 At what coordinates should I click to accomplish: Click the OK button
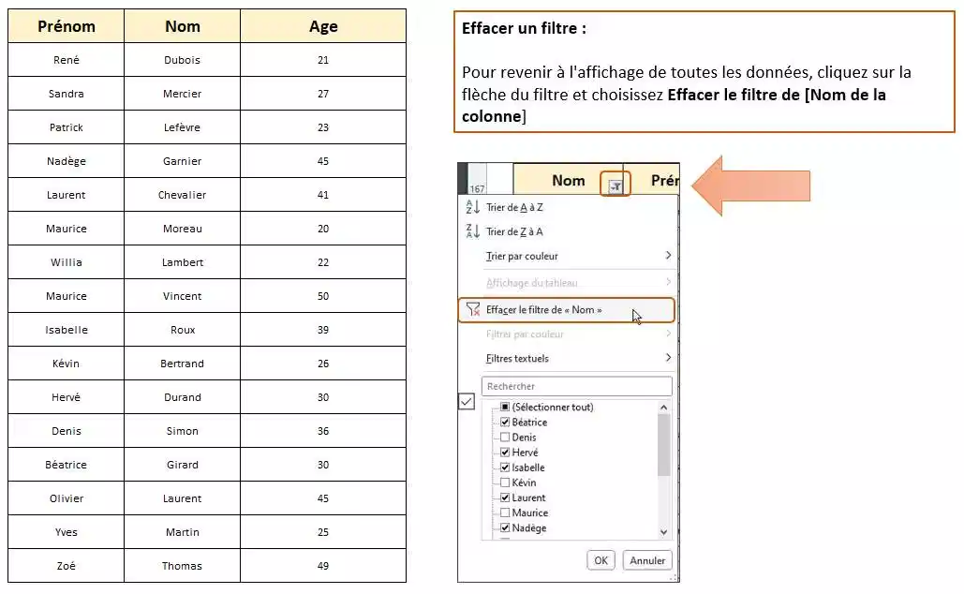click(x=601, y=560)
